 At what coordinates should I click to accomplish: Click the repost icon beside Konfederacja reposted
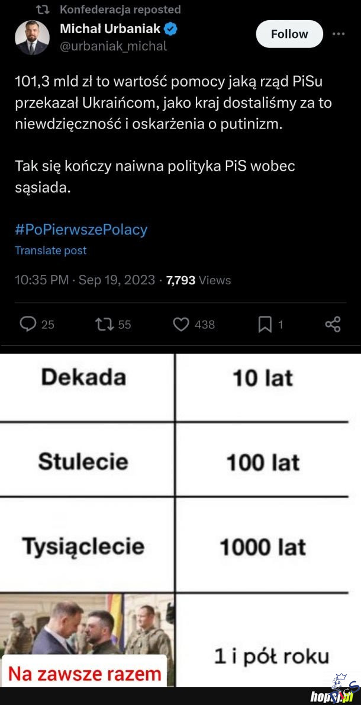coord(43,9)
